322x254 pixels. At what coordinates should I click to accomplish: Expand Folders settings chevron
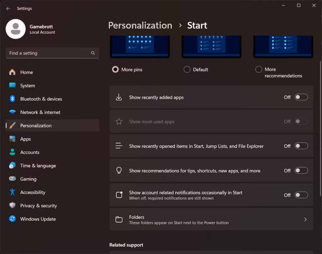click(305, 220)
